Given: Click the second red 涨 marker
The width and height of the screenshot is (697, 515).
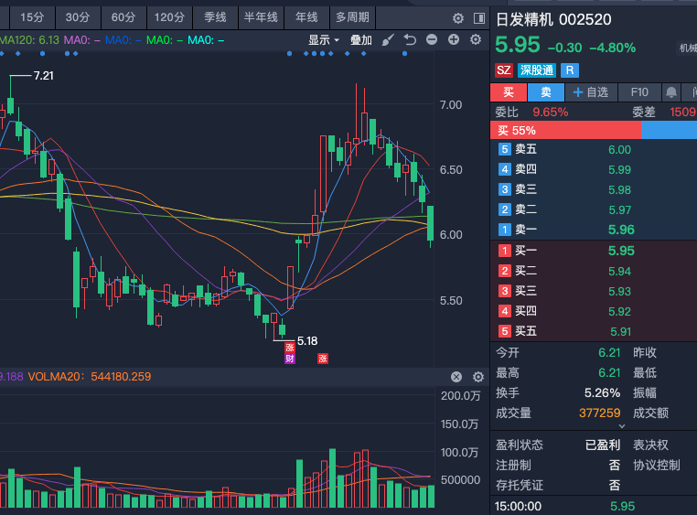Looking at the screenshot, I should coord(323,359).
